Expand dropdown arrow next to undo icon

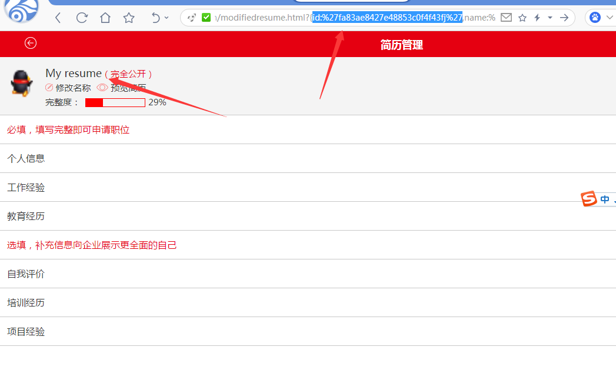[167, 18]
